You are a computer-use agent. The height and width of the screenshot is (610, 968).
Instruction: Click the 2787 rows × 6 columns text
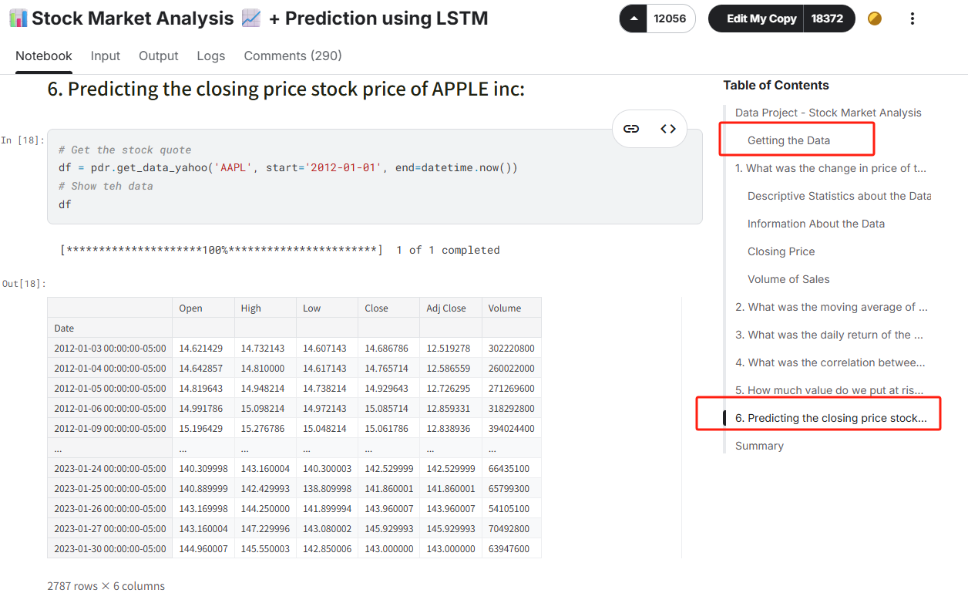[106, 586]
